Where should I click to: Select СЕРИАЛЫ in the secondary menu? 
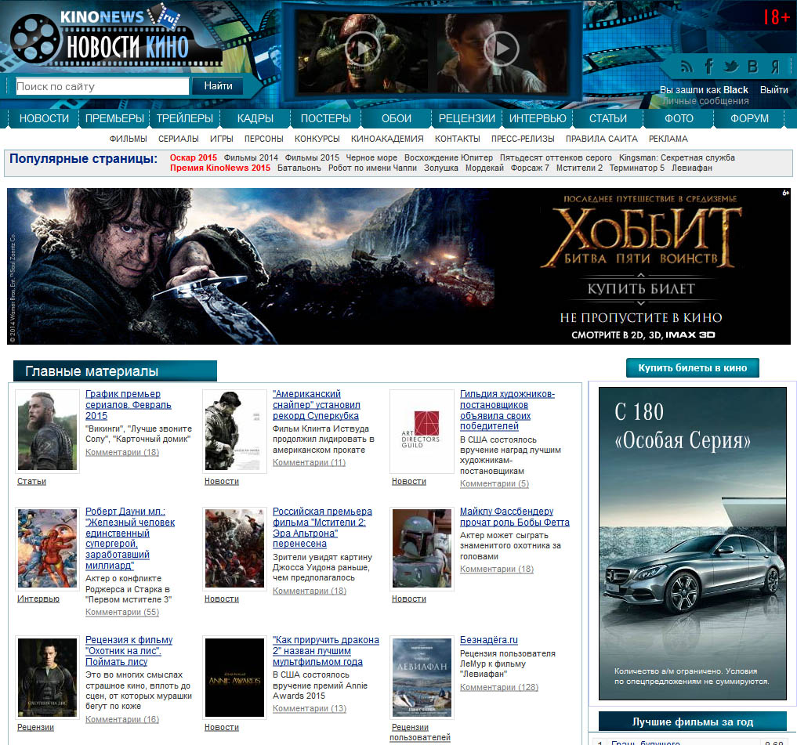[x=178, y=139]
